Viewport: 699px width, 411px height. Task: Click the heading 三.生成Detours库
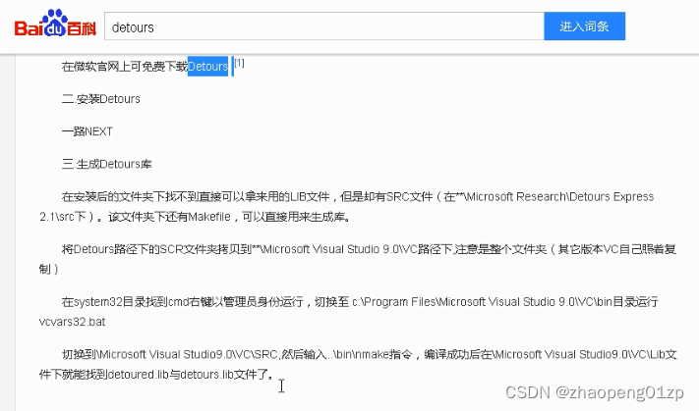click(106, 164)
